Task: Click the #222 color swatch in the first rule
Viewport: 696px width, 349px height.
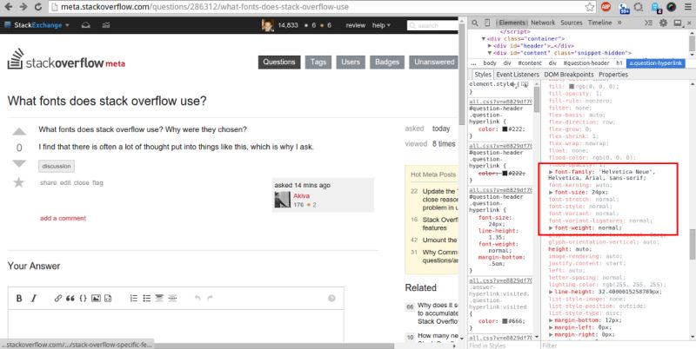Action: coord(505,129)
